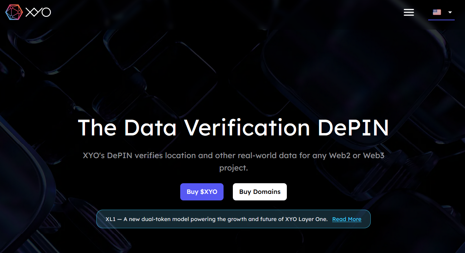The image size is (465, 253).
Task: Click the XYO logo in the header
Action: click(28, 12)
